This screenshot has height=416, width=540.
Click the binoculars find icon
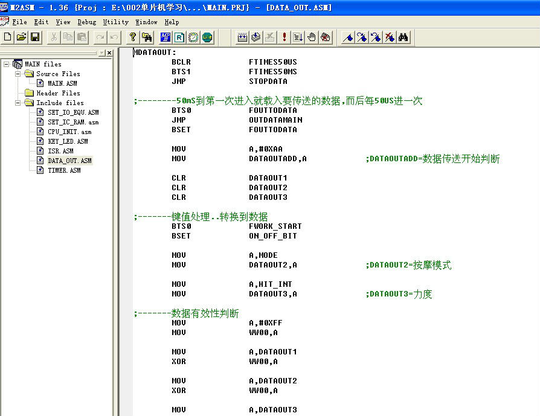(403, 37)
